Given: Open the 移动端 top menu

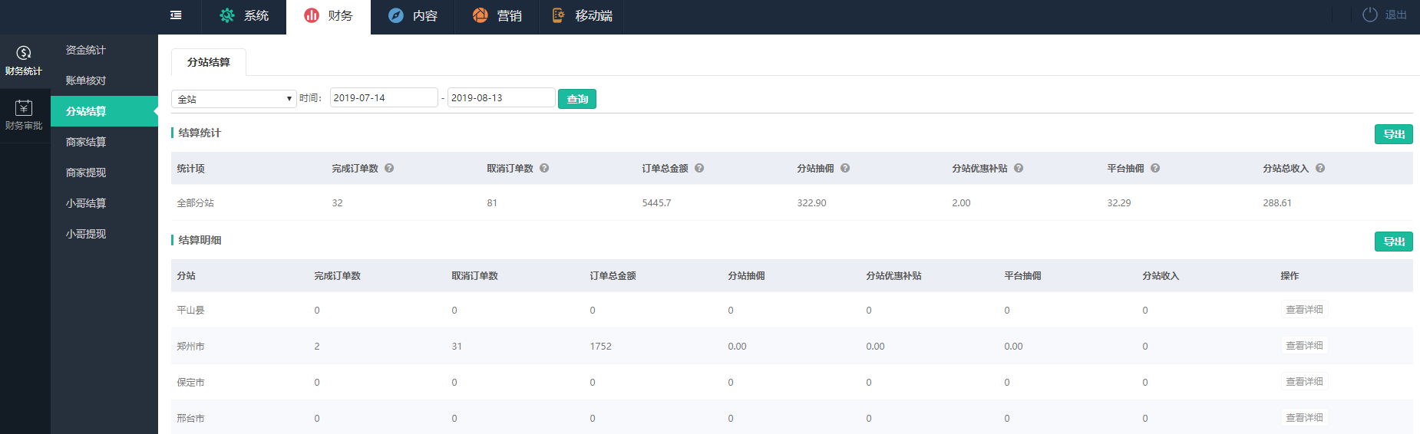Looking at the screenshot, I should [x=582, y=16].
